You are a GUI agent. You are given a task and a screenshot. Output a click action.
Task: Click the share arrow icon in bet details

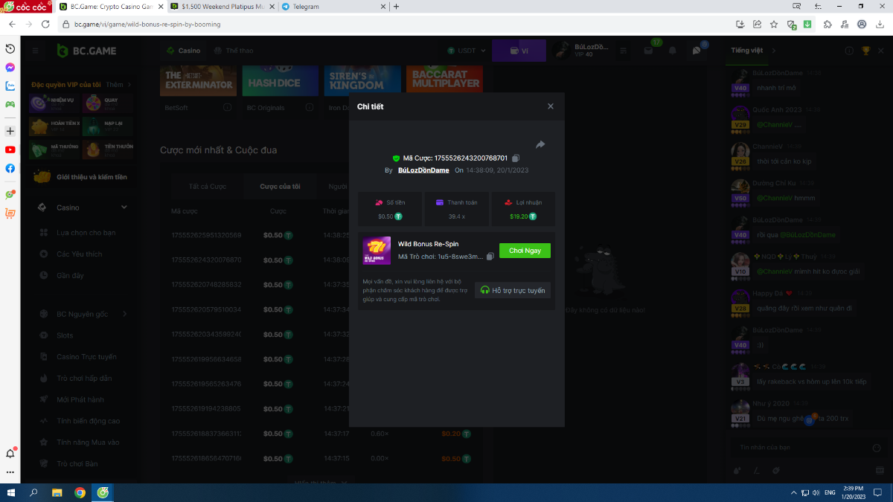[x=540, y=144]
